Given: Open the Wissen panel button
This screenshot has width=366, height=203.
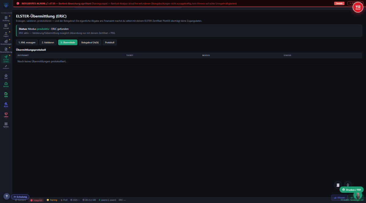Looking at the screenshot, I should click(x=339, y=198).
